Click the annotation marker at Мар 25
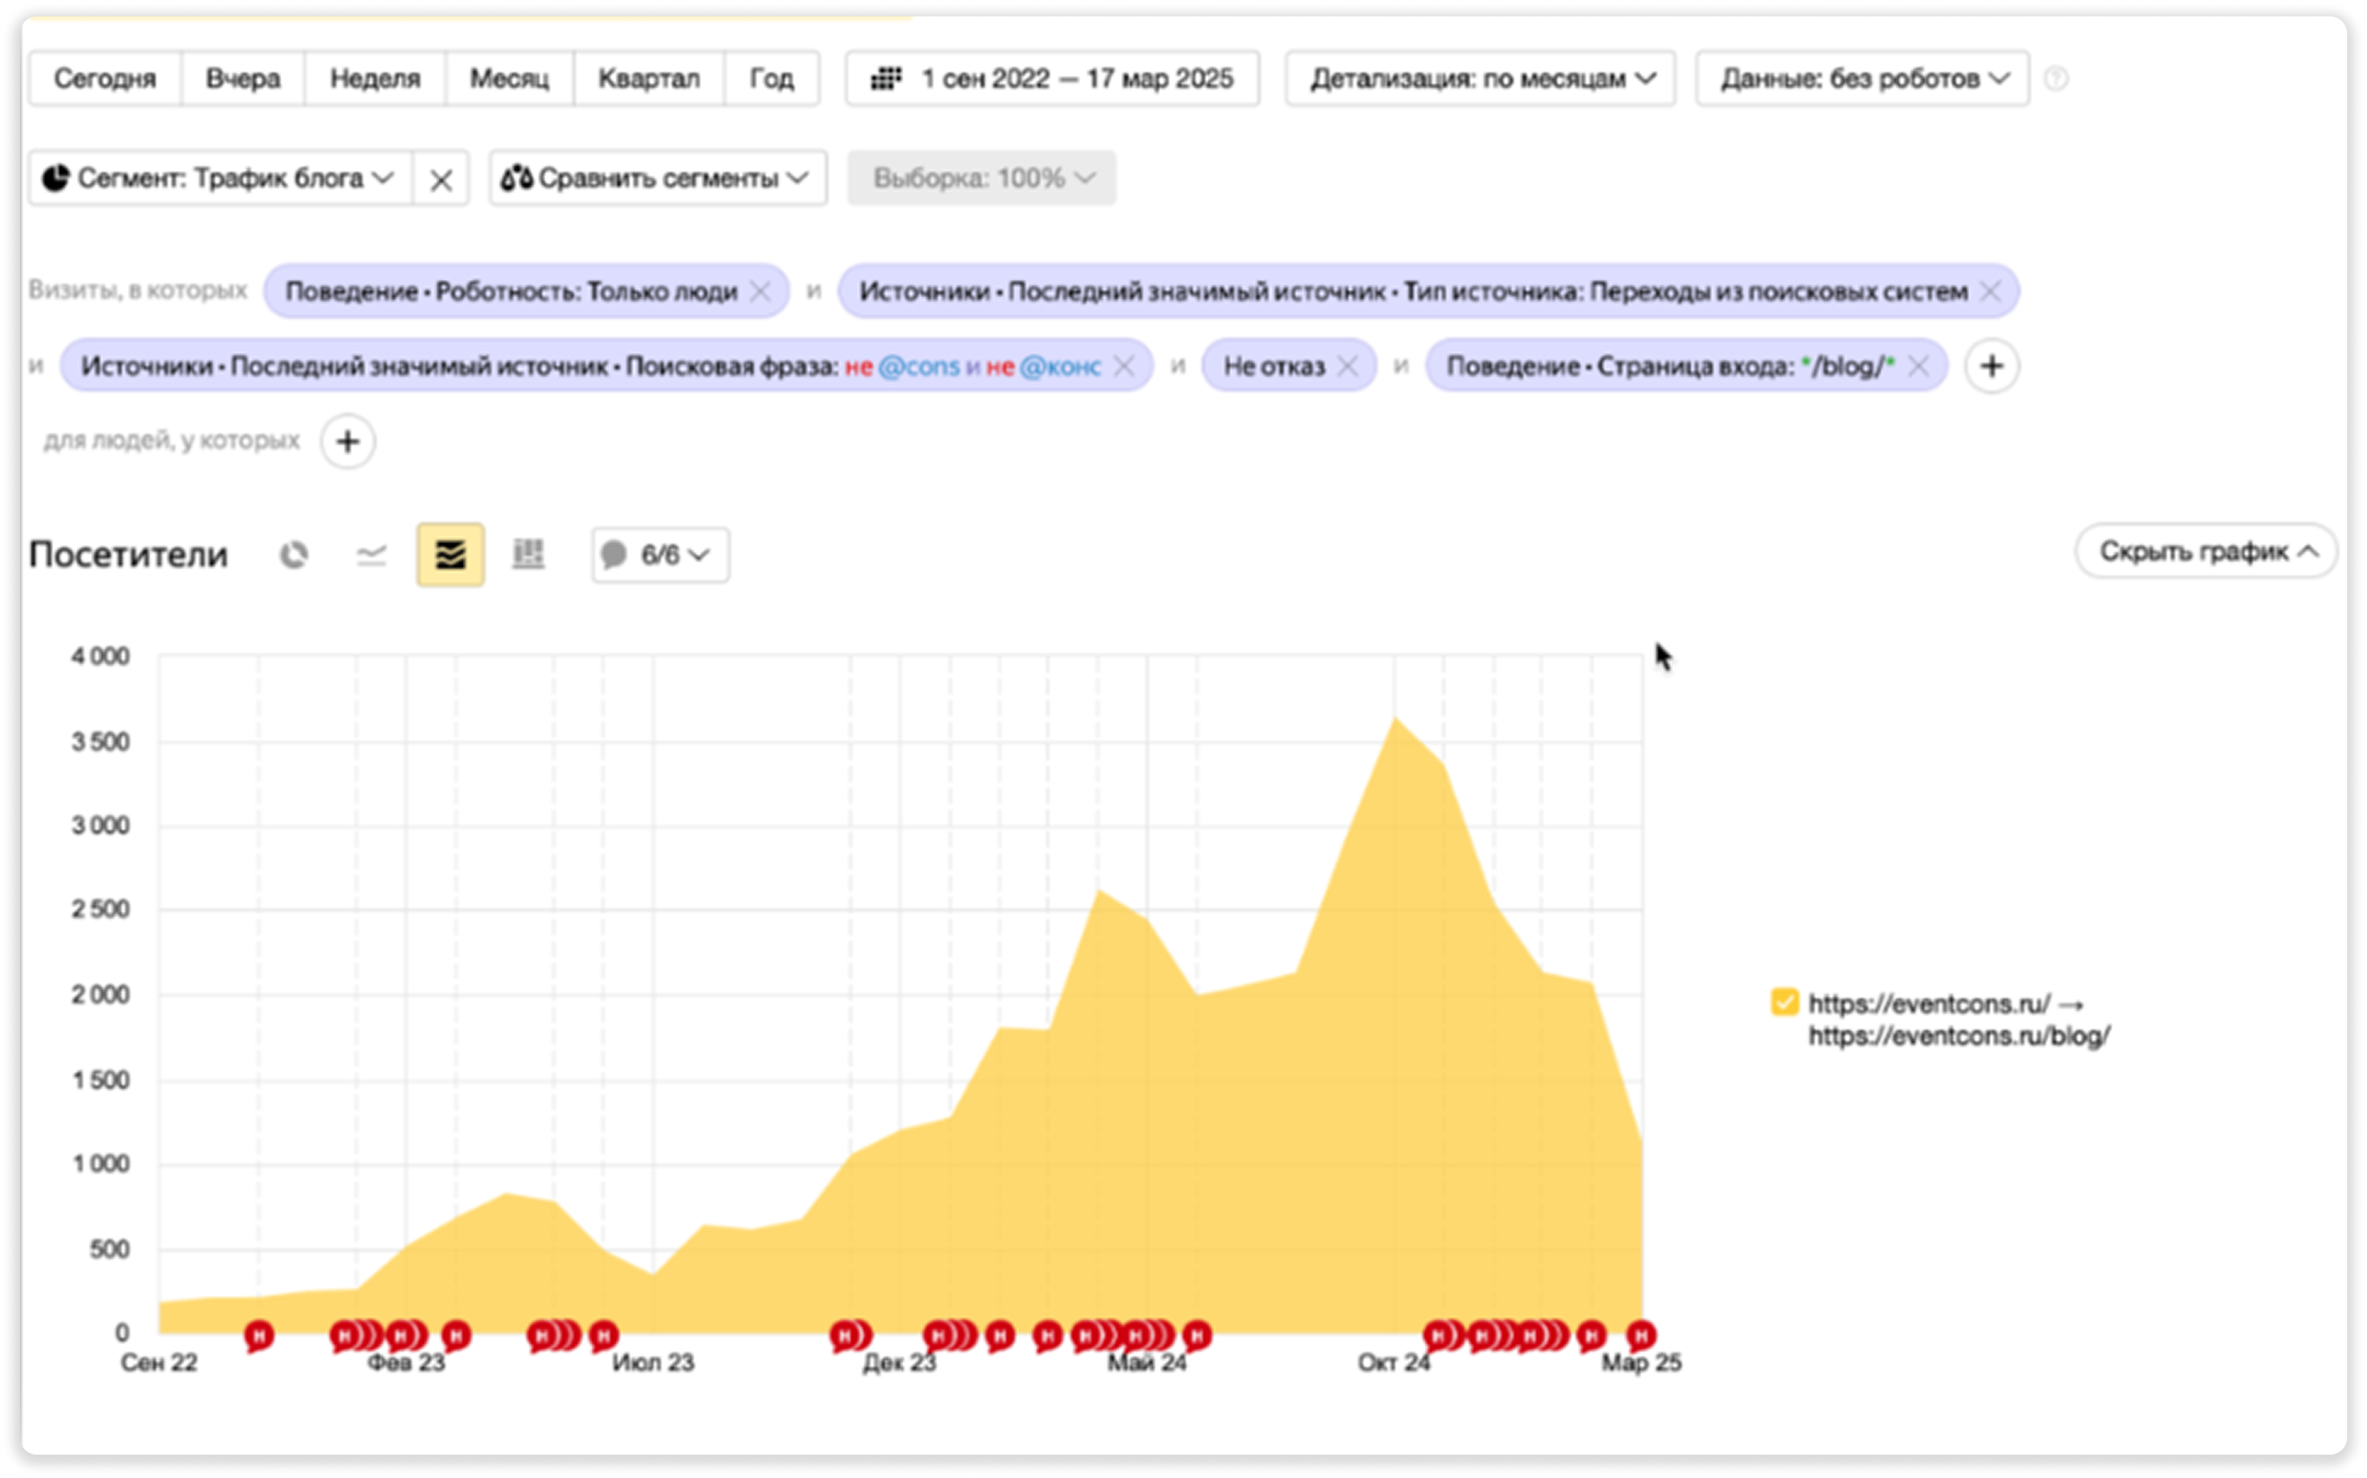 [x=1641, y=1335]
